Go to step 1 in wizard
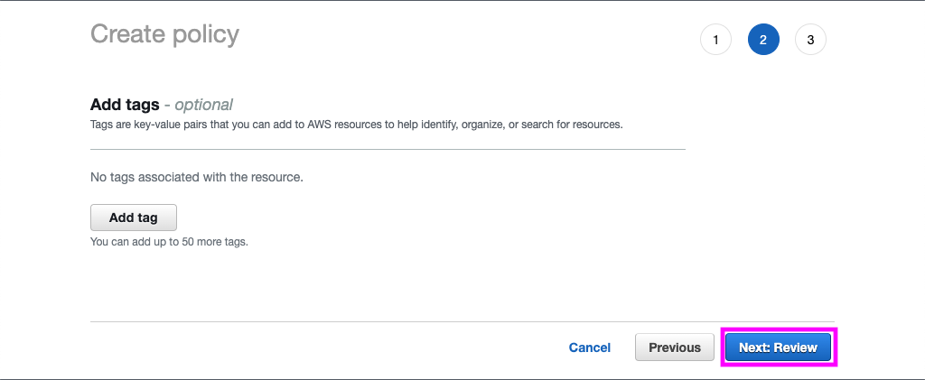The width and height of the screenshot is (925, 380). coord(715,40)
